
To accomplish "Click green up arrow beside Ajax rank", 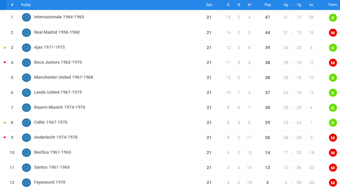I will coord(5,48).
